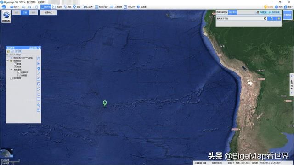Select the circle drawing tool in layer panel

(x=39, y=84)
